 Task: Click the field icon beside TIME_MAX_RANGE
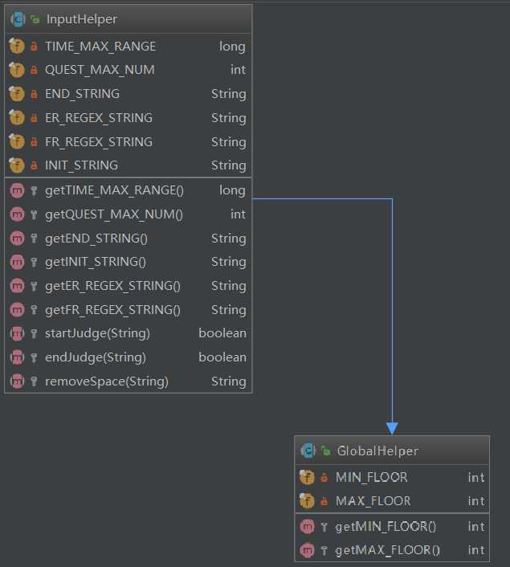17,47
